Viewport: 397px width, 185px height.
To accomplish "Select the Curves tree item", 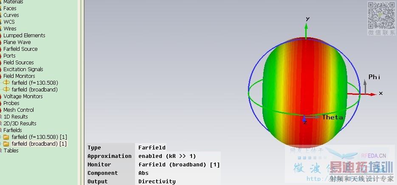I will (x=11, y=15).
